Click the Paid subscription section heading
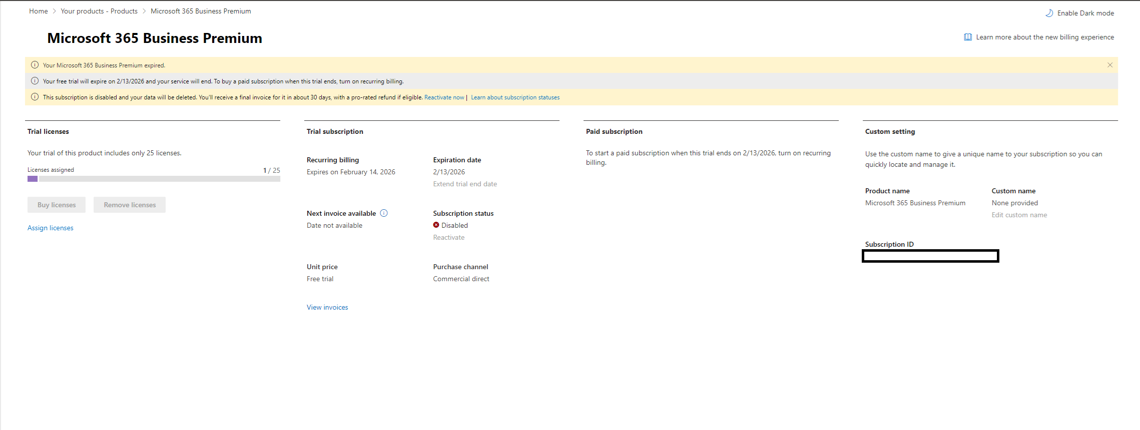Viewport: 1140px width, 430px height. click(x=614, y=131)
